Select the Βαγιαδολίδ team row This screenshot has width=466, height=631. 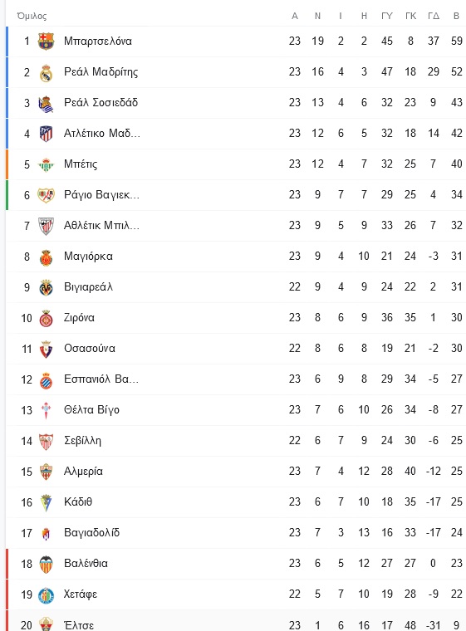tap(236, 533)
